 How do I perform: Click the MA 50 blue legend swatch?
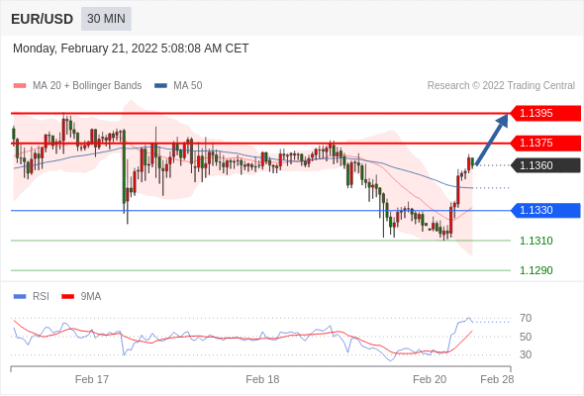[x=160, y=86]
